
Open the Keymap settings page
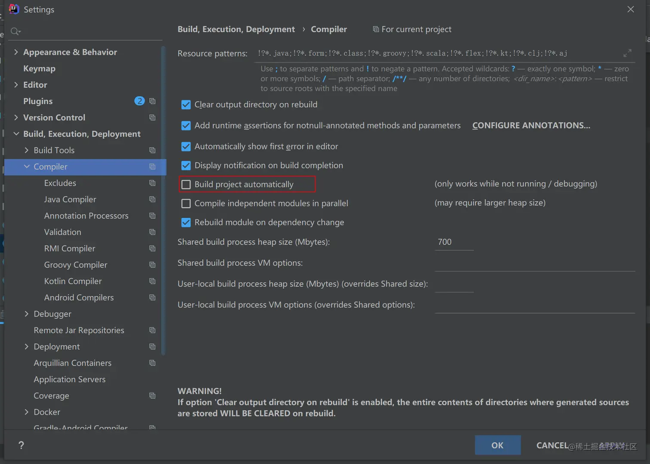[39, 68]
